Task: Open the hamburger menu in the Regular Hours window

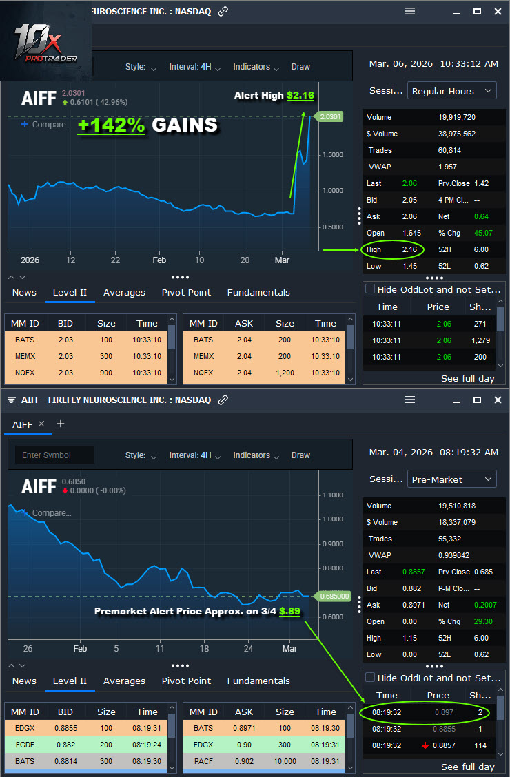Action: coord(410,11)
